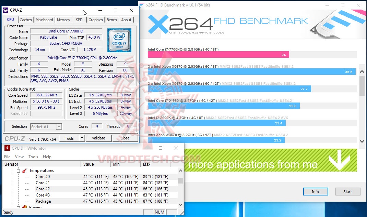This screenshot has width=367, height=217.
Task: Open the Tools menu in HWMonitor
Action: point(33,157)
